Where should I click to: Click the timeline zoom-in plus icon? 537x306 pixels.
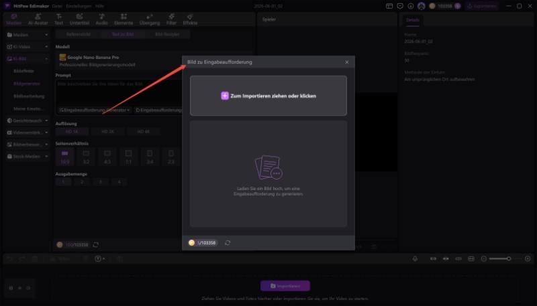pyautogui.click(x=528, y=259)
